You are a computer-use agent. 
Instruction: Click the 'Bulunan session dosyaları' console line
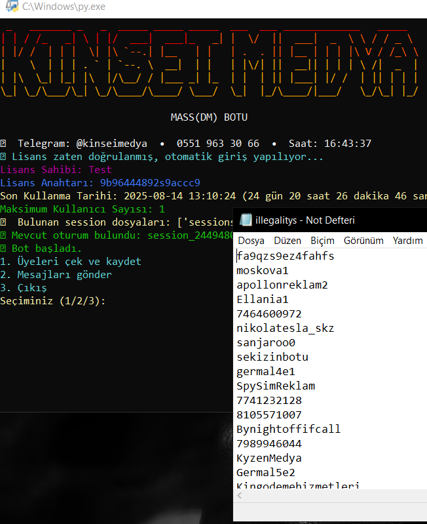click(x=117, y=222)
